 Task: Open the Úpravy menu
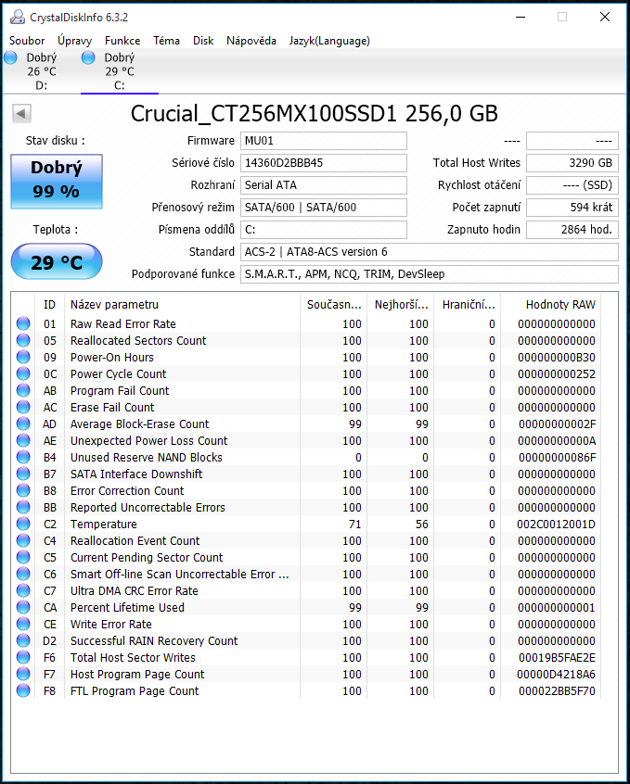click(x=74, y=41)
